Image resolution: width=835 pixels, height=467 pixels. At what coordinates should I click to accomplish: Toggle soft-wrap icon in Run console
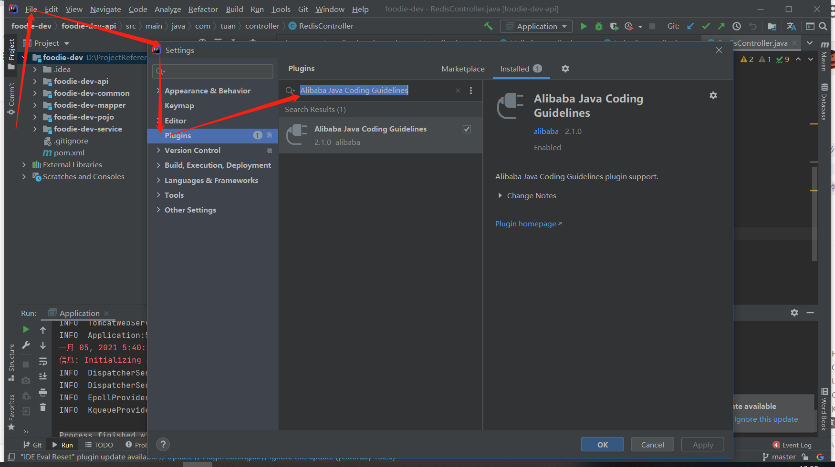(x=43, y=361)
